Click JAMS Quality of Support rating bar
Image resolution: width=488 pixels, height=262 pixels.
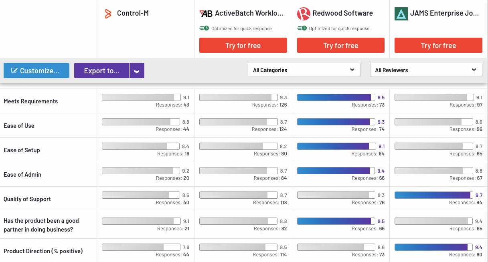[x=433, y=195]
